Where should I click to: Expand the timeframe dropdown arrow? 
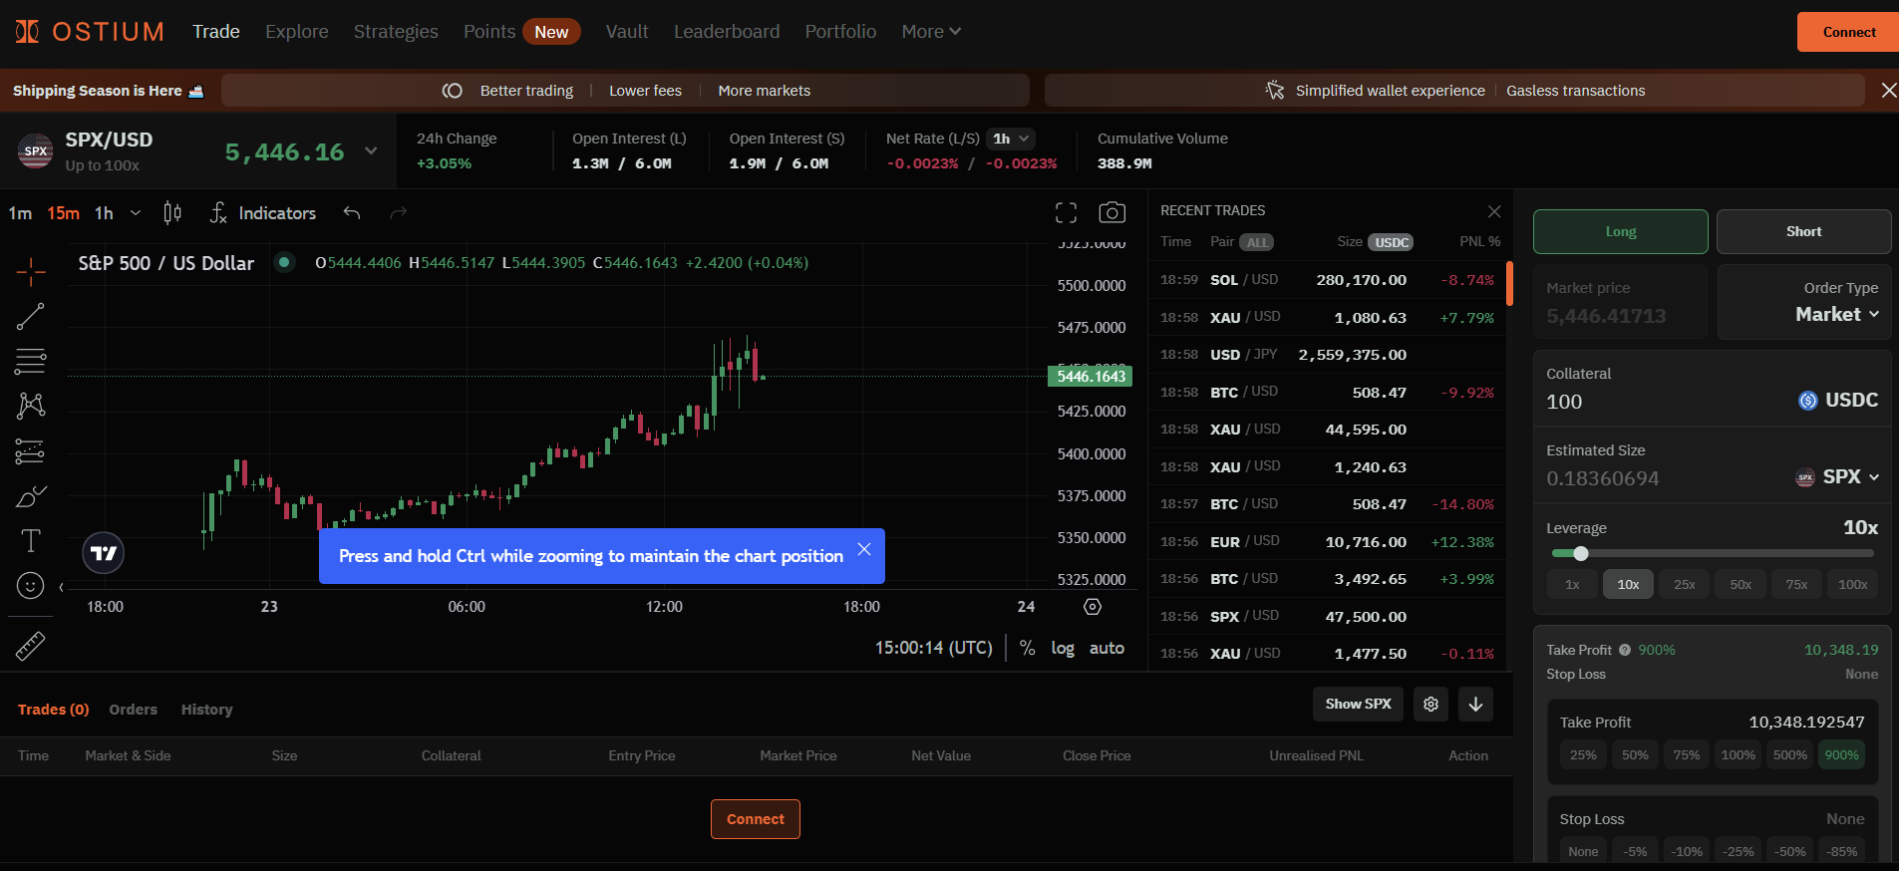[x=136, y=213]
